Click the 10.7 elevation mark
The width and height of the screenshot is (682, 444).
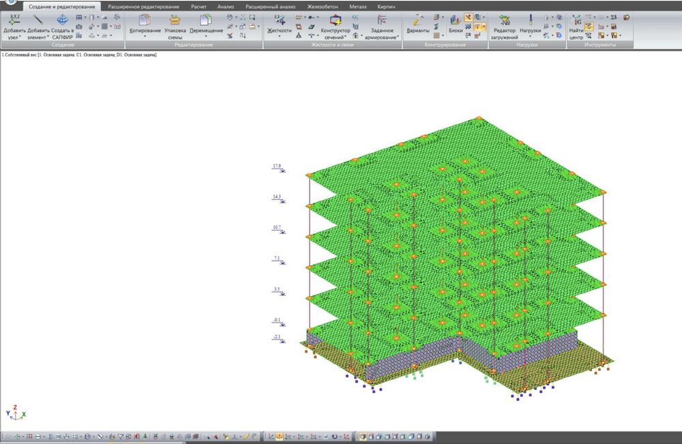278,228
